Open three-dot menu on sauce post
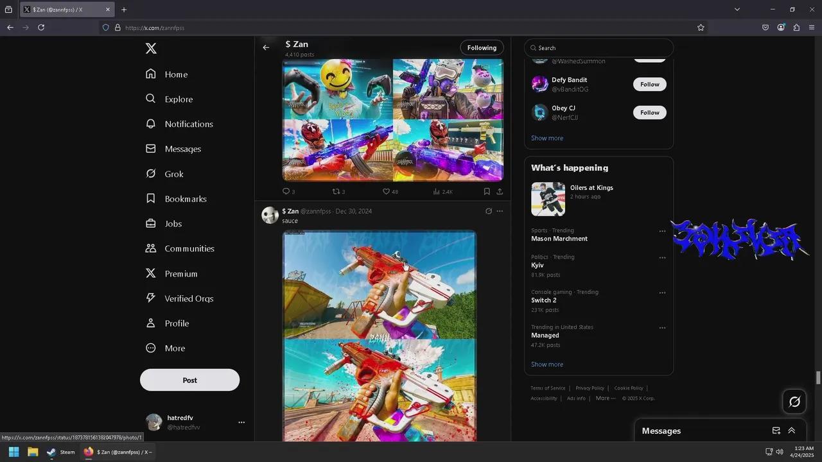Image resolution: width=822 pixels, height=462 pixels. coord(500,211)
